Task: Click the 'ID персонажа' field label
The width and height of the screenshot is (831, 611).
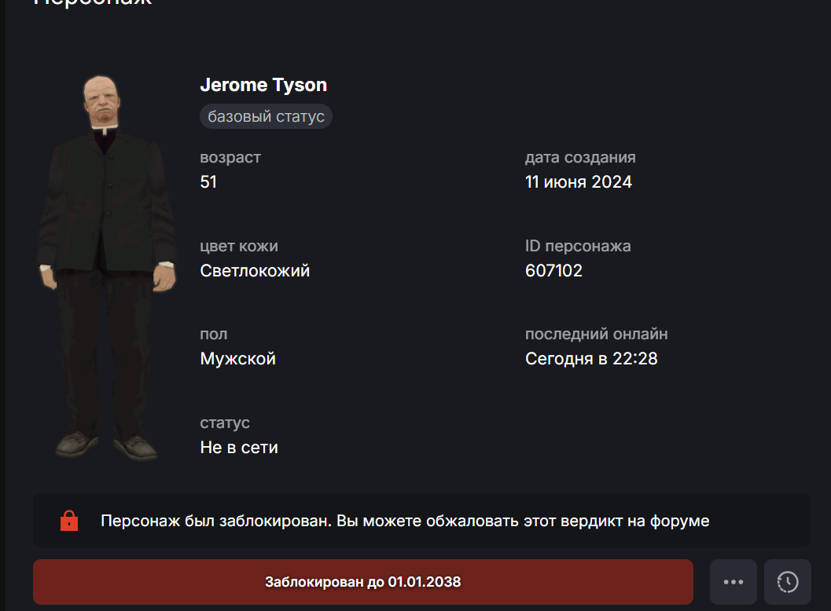Action: (578, 246)
